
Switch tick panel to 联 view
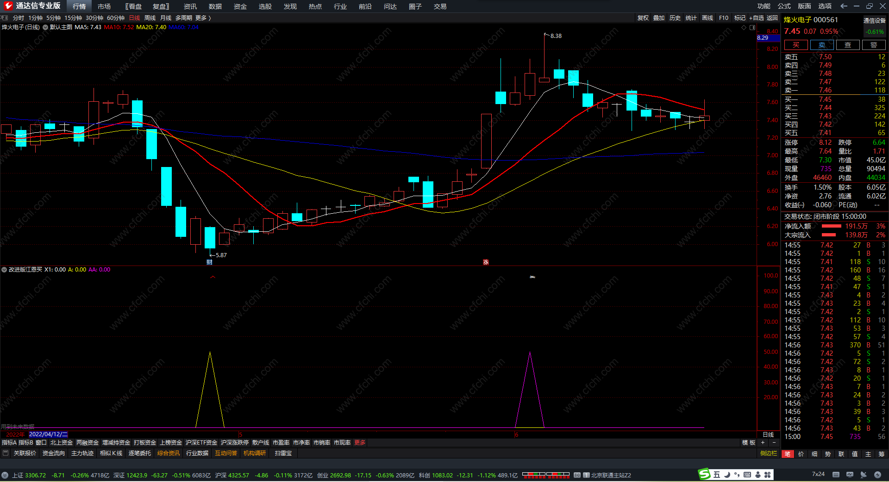(841, 454)
